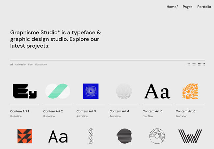
Task: Open the Contem Art 3 title link
Action: point(86,111)
